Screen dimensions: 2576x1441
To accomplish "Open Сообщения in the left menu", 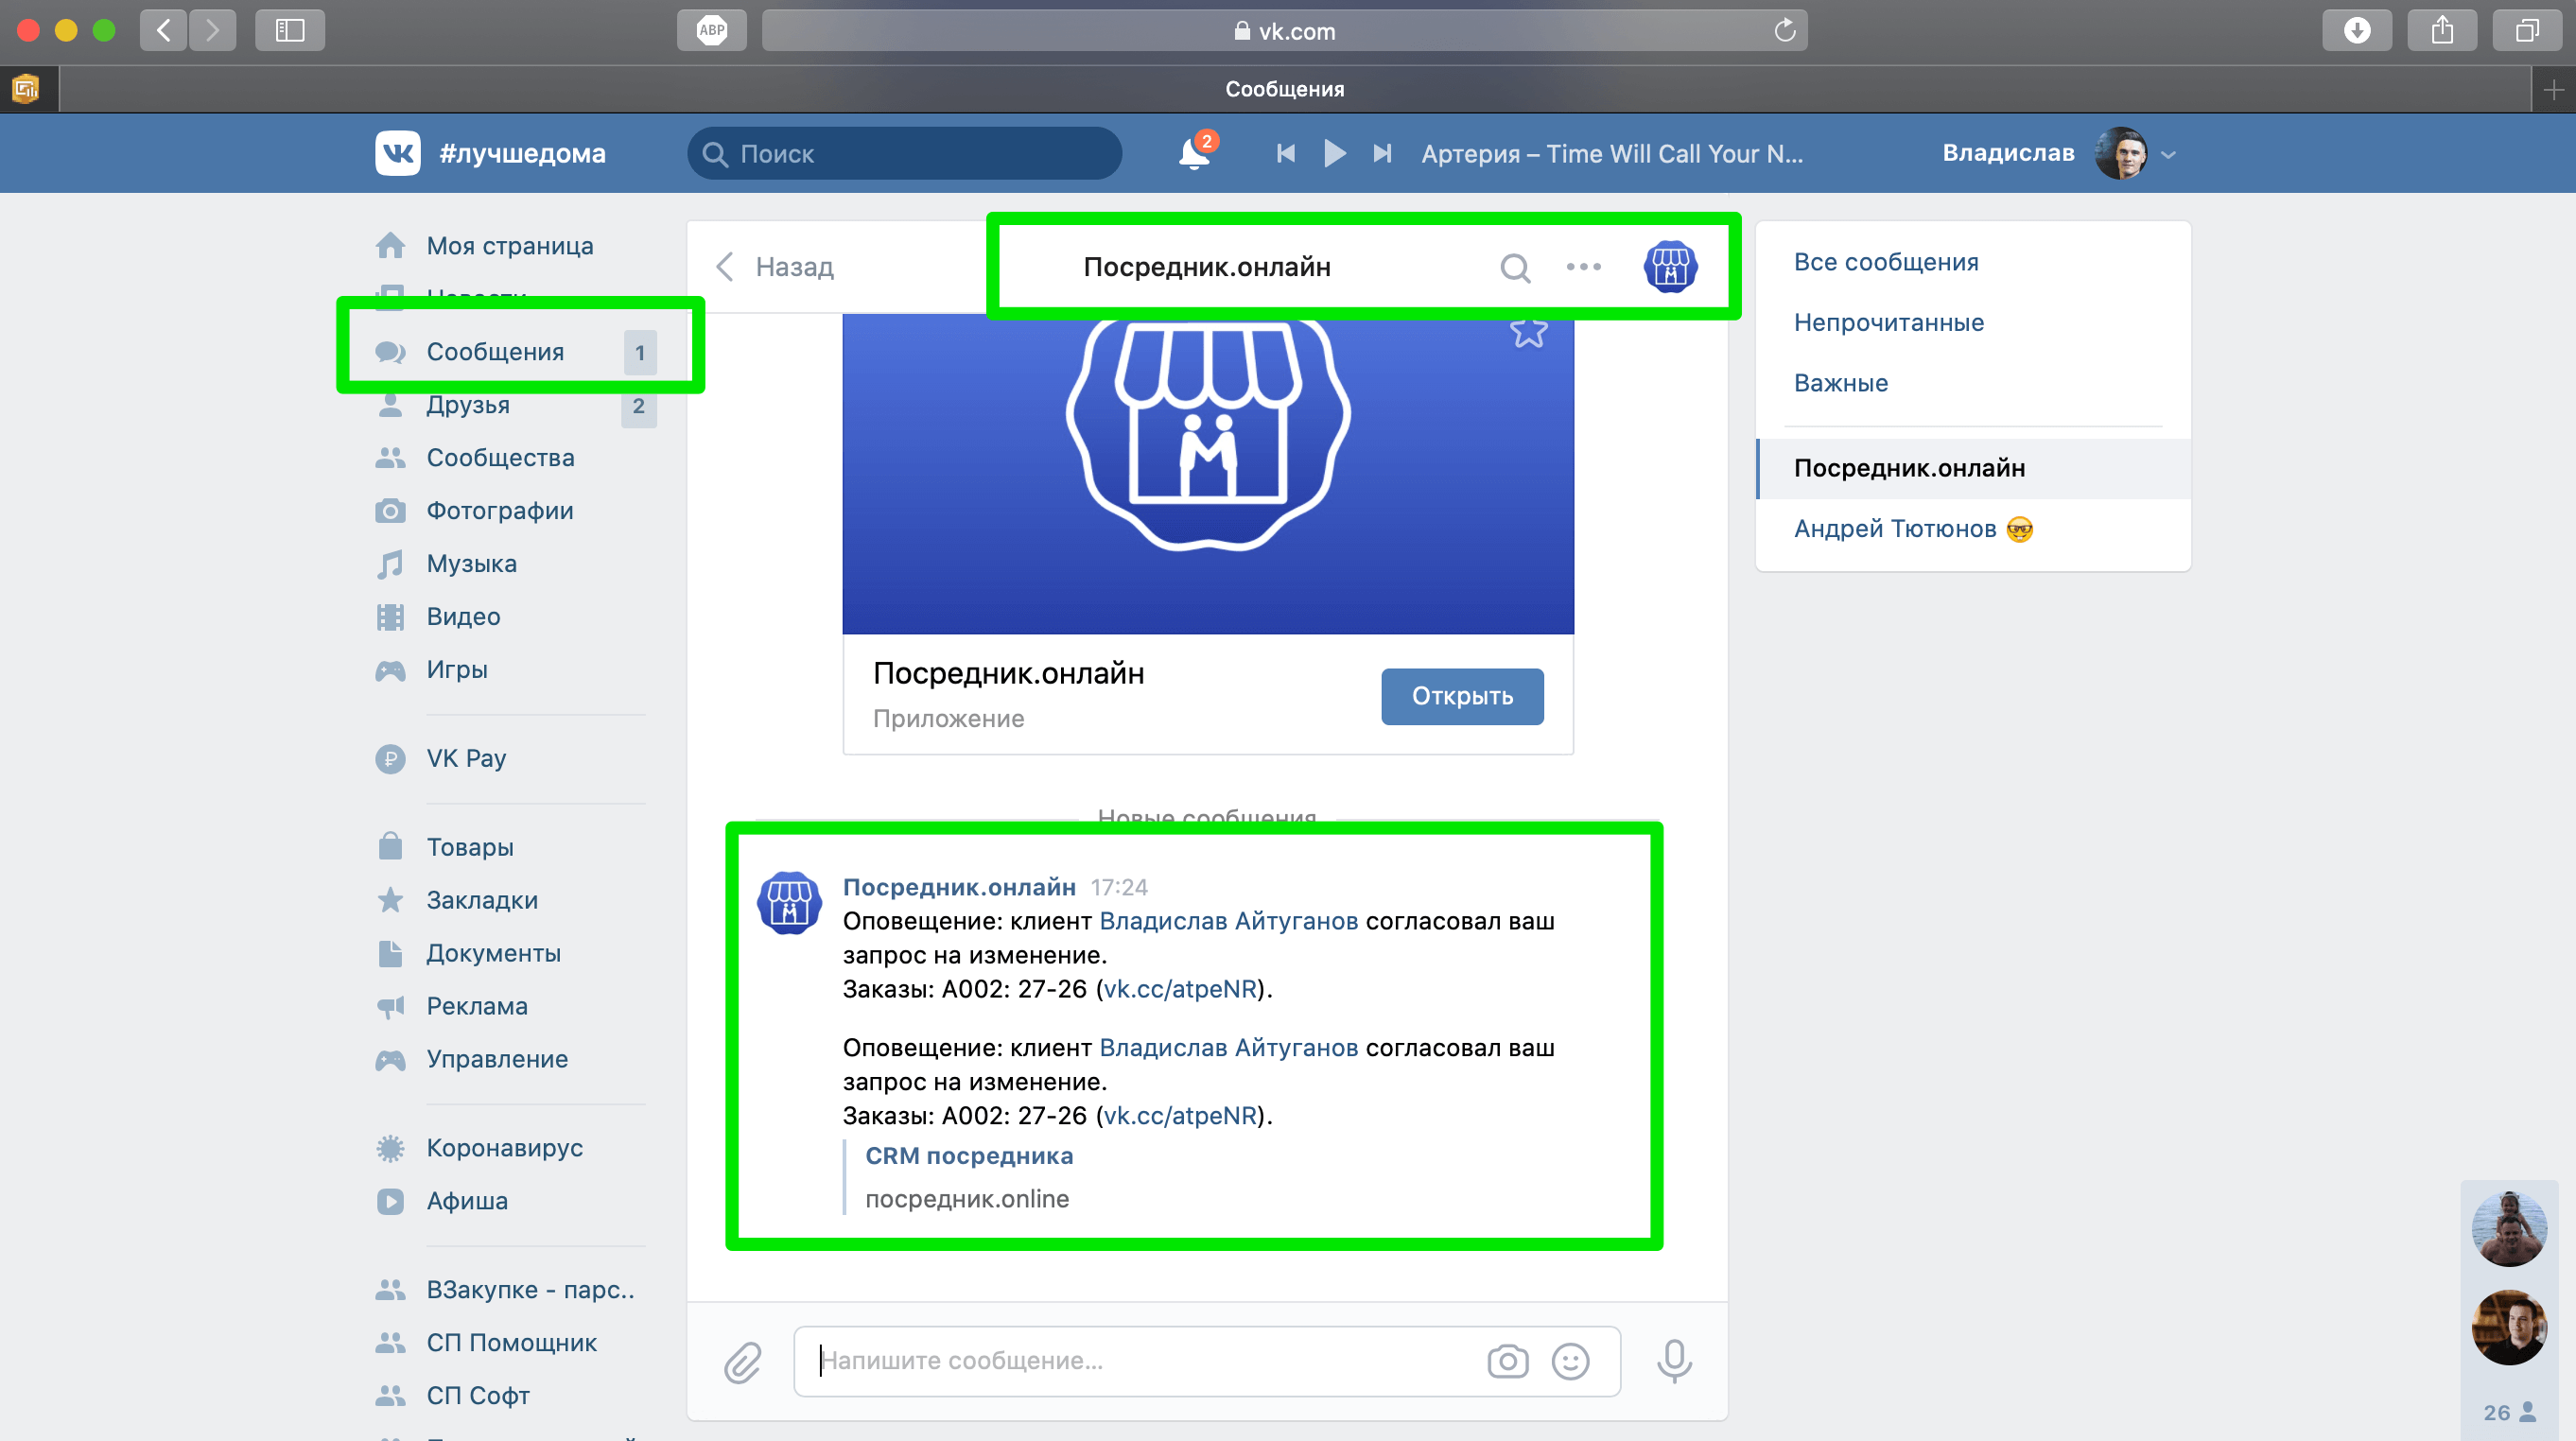I will pyautogui.click(x=495, y=352).
